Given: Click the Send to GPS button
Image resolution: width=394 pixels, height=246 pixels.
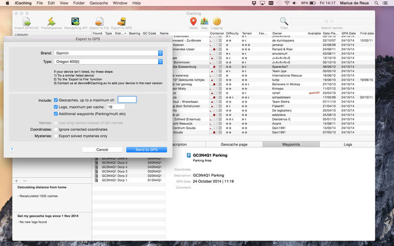Looking at the screenshot, I should point(146,150).
